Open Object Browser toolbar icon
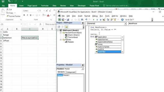 click(115, 20)
